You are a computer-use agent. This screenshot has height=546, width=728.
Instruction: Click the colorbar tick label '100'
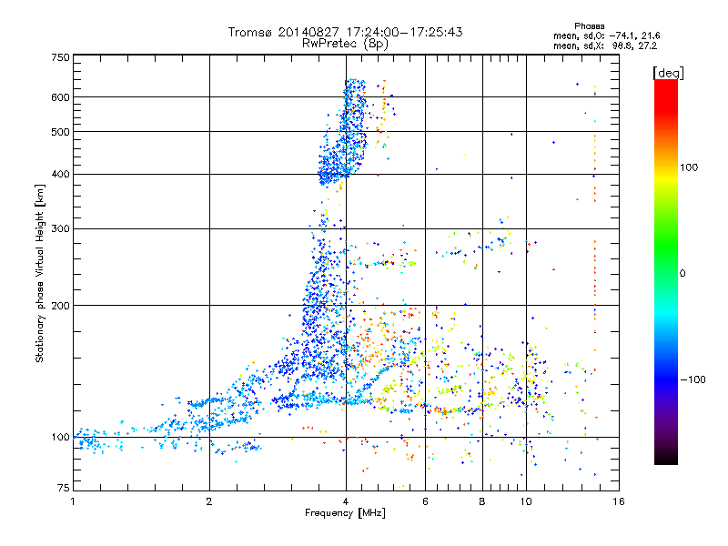pyautogui.click(x=689, y=167)
